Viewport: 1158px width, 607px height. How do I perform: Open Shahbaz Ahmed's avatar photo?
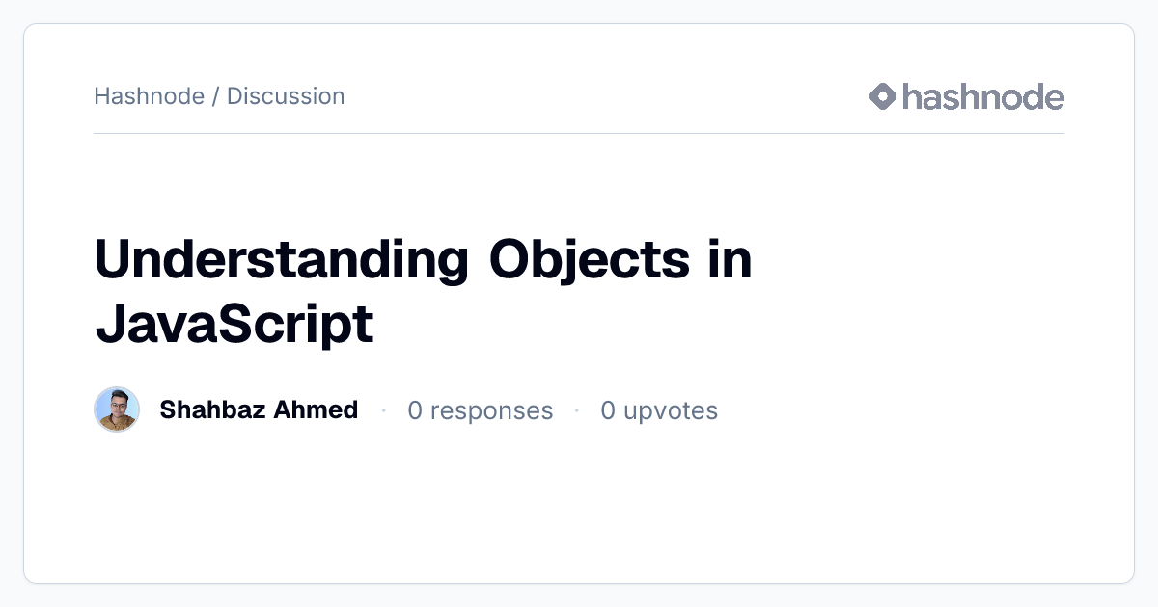117,409
